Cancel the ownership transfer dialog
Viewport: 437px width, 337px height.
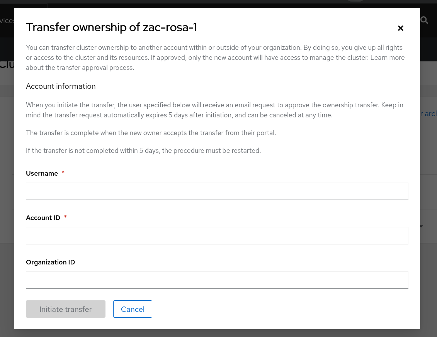(133, 309)
